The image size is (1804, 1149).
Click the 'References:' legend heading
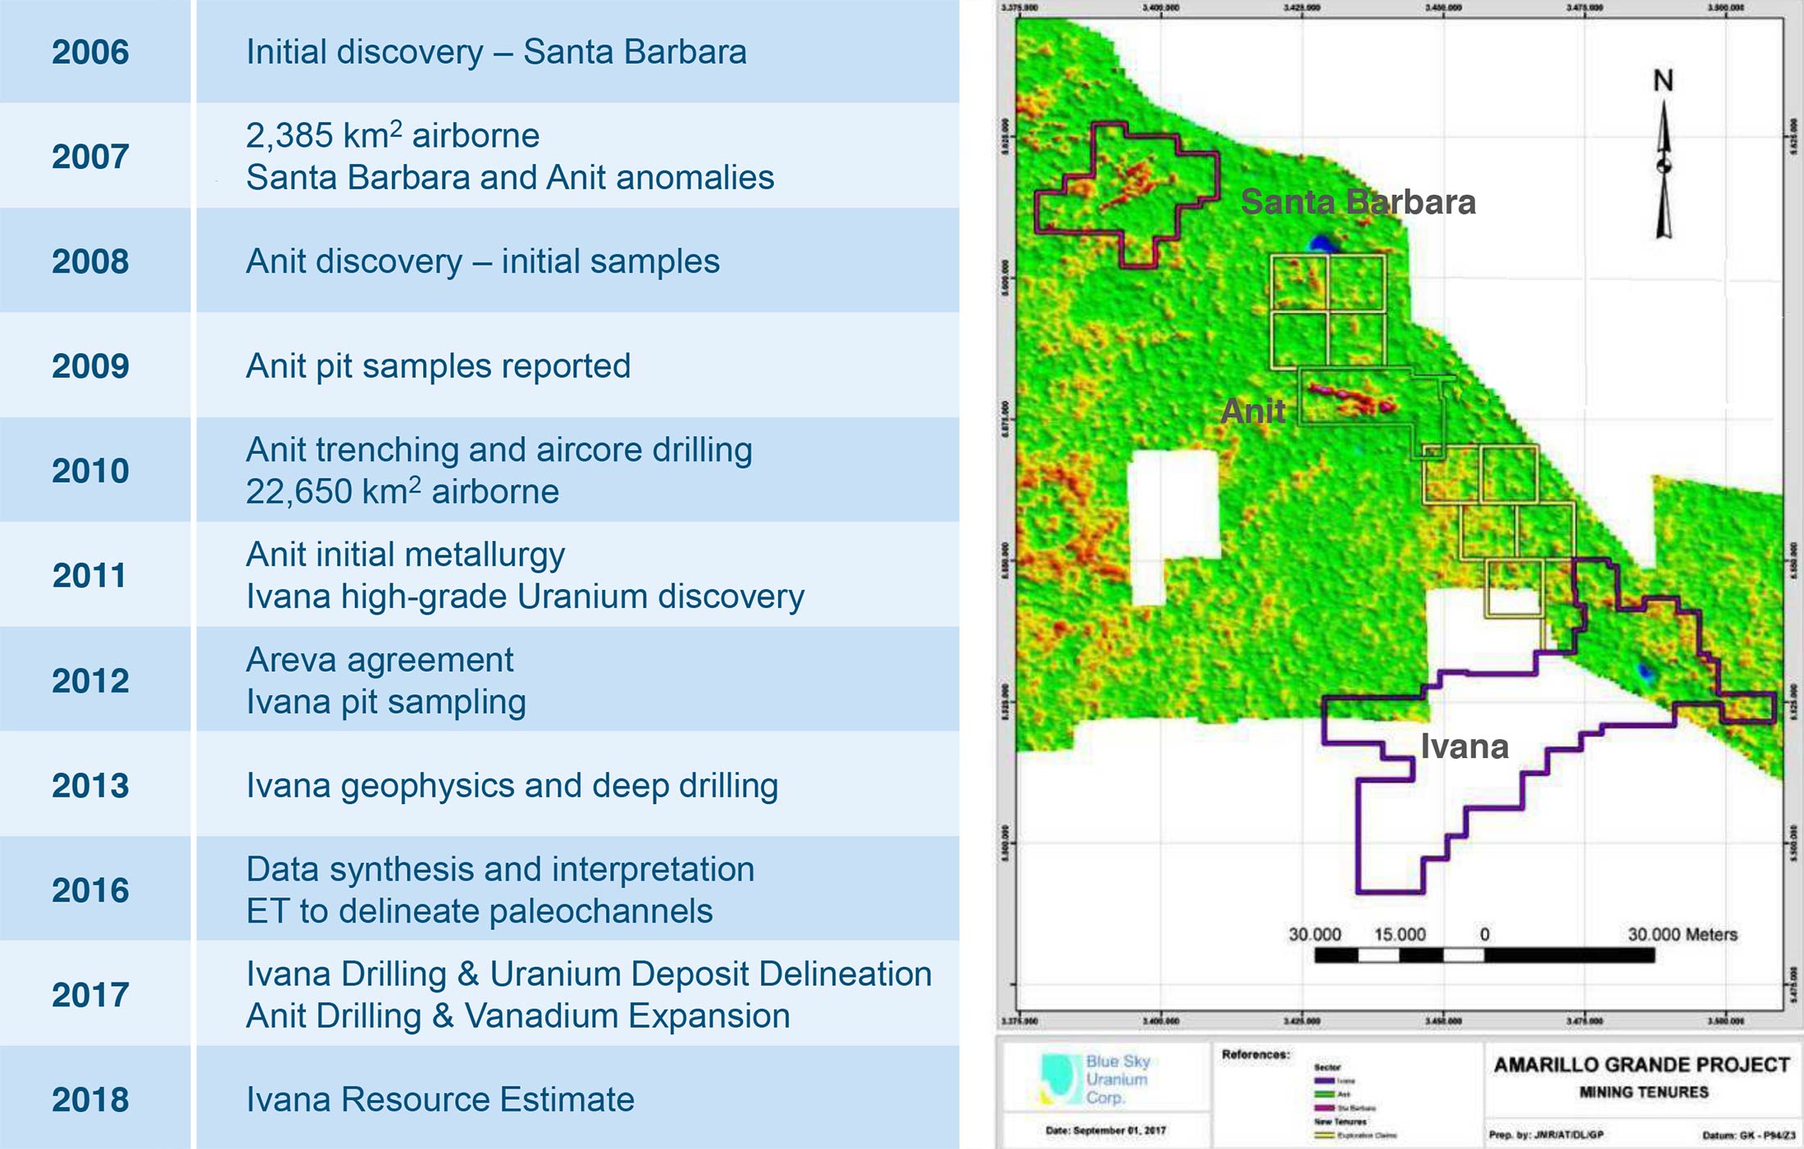click(1255, 1054)
